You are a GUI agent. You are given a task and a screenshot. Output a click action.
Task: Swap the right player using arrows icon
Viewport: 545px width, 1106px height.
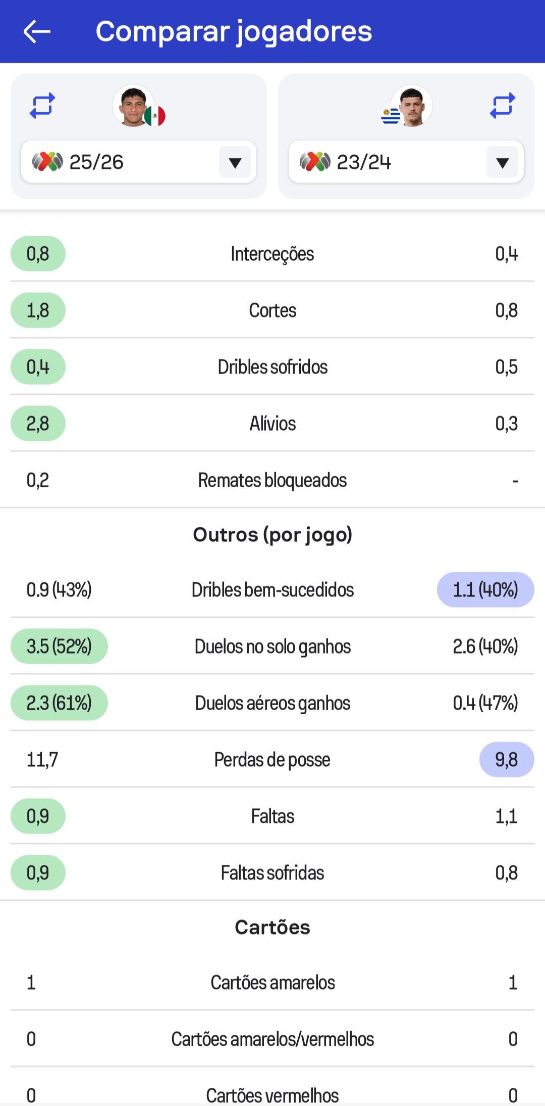point(503,106)
